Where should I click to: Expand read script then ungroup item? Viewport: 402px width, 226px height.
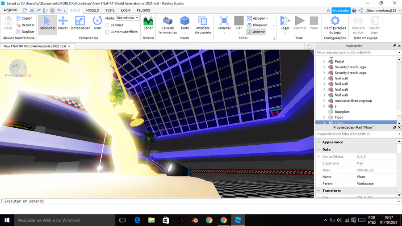point(324,100)
